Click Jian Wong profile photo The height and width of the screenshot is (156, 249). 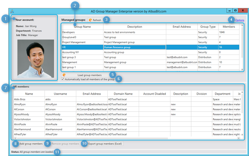click(x=36, y=59)
